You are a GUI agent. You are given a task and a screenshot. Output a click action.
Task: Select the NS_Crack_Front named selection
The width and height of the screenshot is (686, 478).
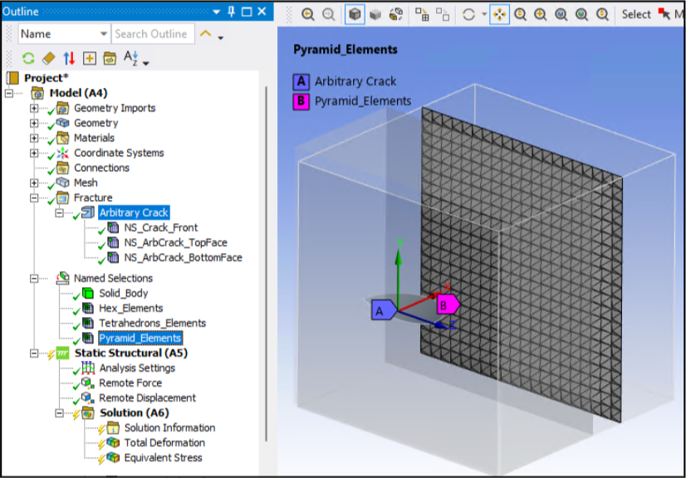tap(160, 227)
